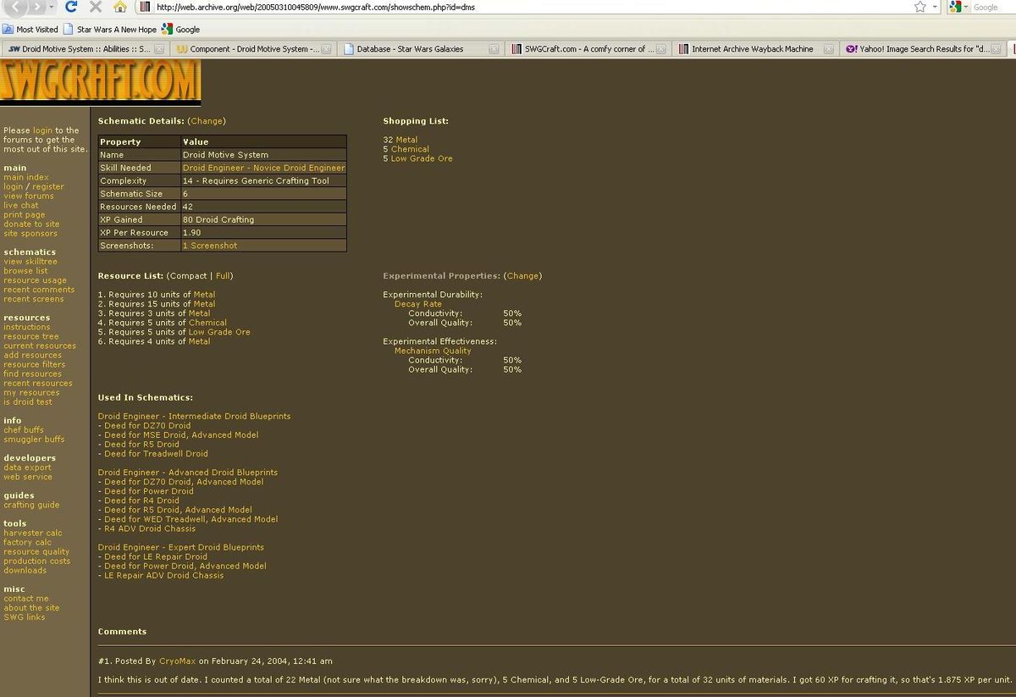Open the back/forward history dropdown arrow

click(x=52, y=7)
